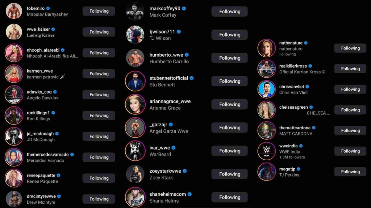Open themattcardona's avatar
The image size is (371, 208).
coord(266,130)
